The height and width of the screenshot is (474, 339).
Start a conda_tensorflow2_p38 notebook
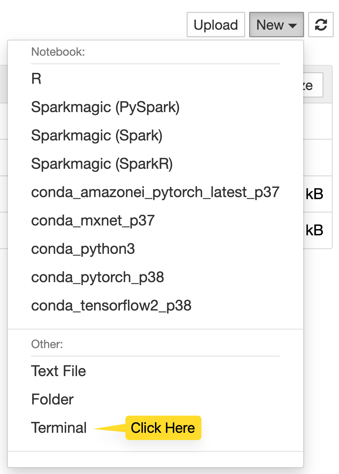click(x=111, y=306)
